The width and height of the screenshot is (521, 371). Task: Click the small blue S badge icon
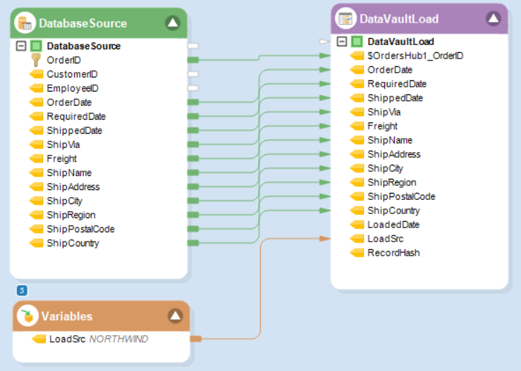(x=22, y=290)
